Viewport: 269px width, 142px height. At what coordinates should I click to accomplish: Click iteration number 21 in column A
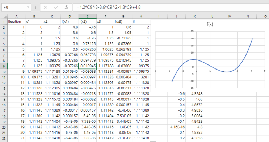pos(16,138)
